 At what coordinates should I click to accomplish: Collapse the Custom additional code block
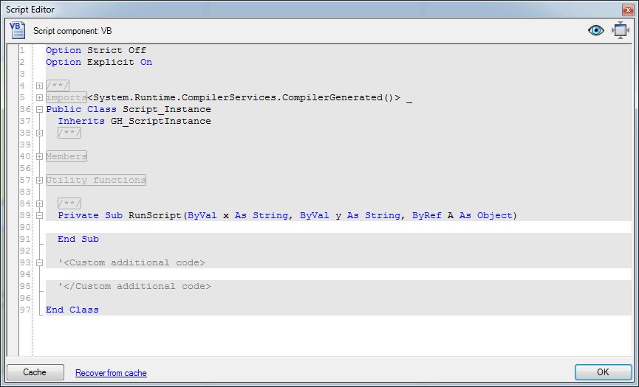tap(40, 262)
